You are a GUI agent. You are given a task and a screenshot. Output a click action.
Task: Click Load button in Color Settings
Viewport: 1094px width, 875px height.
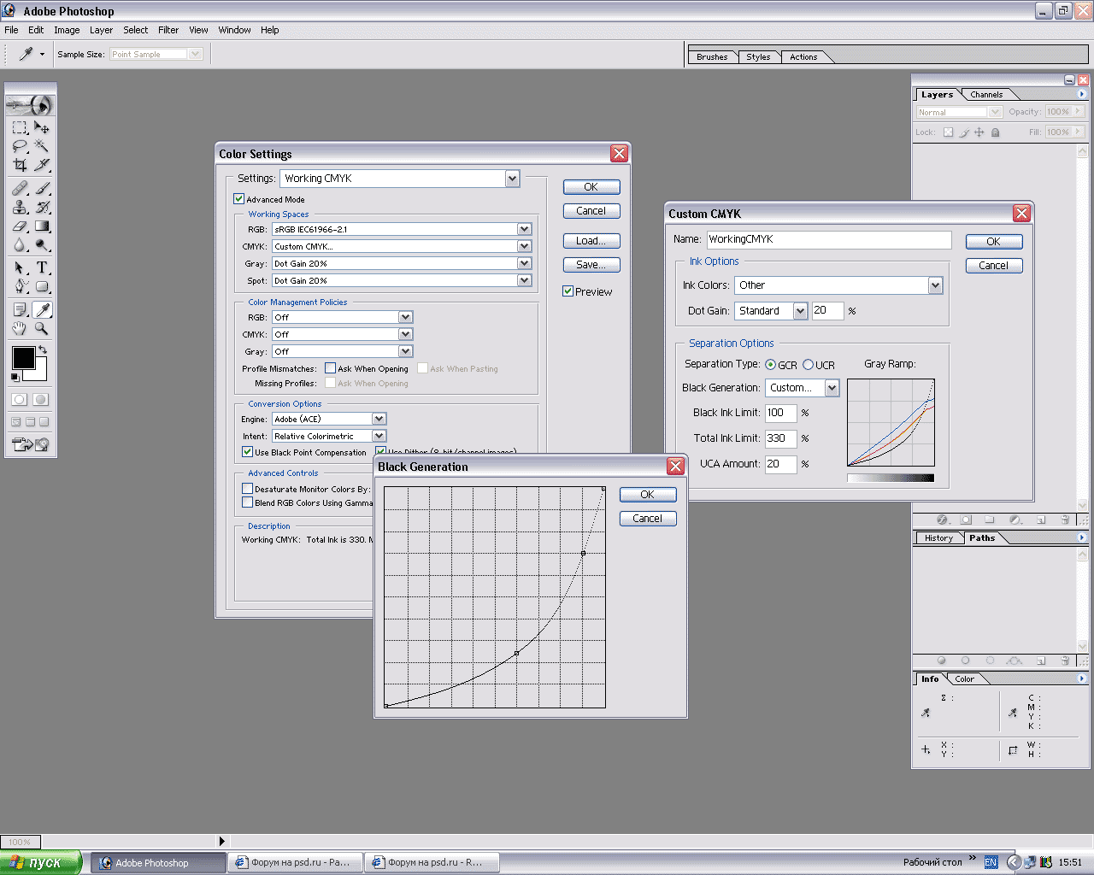(x=591, y=241)
